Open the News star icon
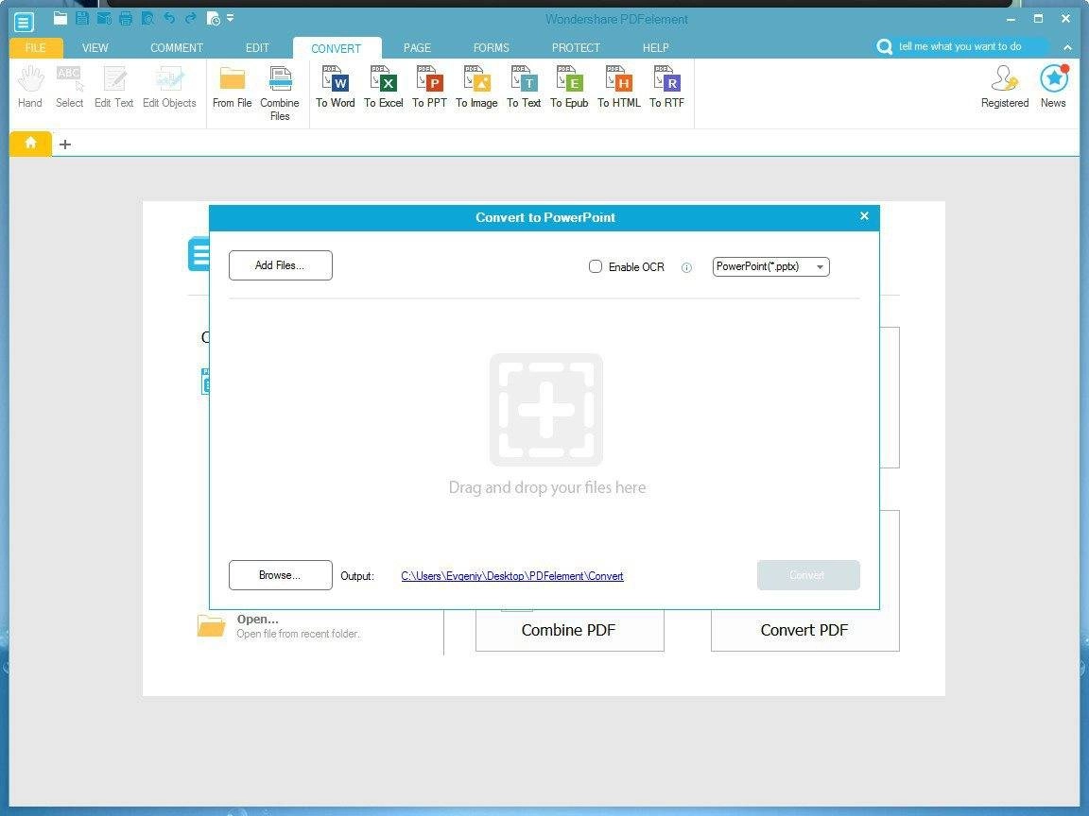Viewport: 1089px width, 816px height. (1053, 87)
